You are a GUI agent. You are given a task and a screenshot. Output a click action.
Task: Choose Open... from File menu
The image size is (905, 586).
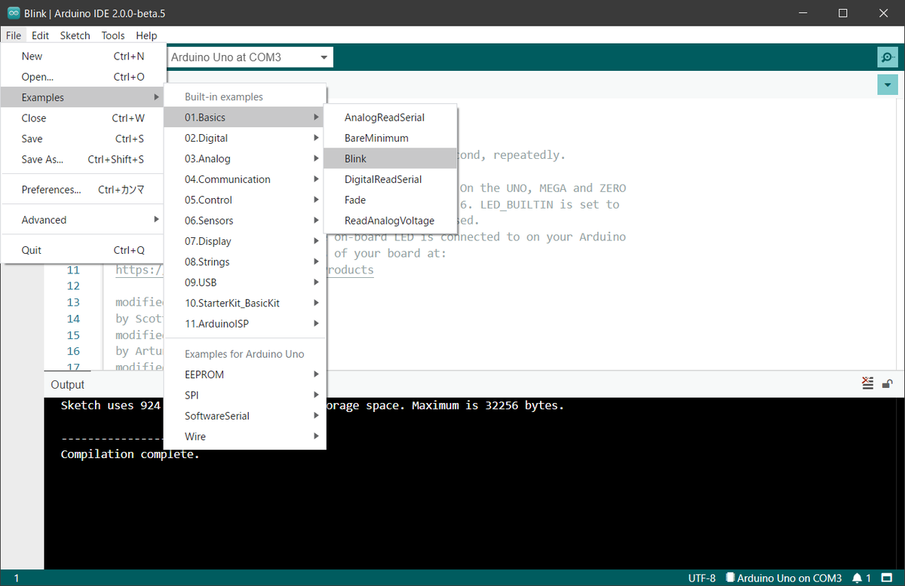[83, 77]
